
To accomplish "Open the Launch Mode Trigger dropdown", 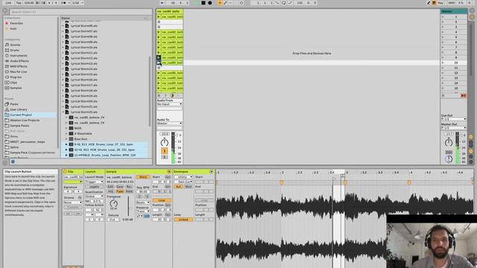I will point(95,182).
